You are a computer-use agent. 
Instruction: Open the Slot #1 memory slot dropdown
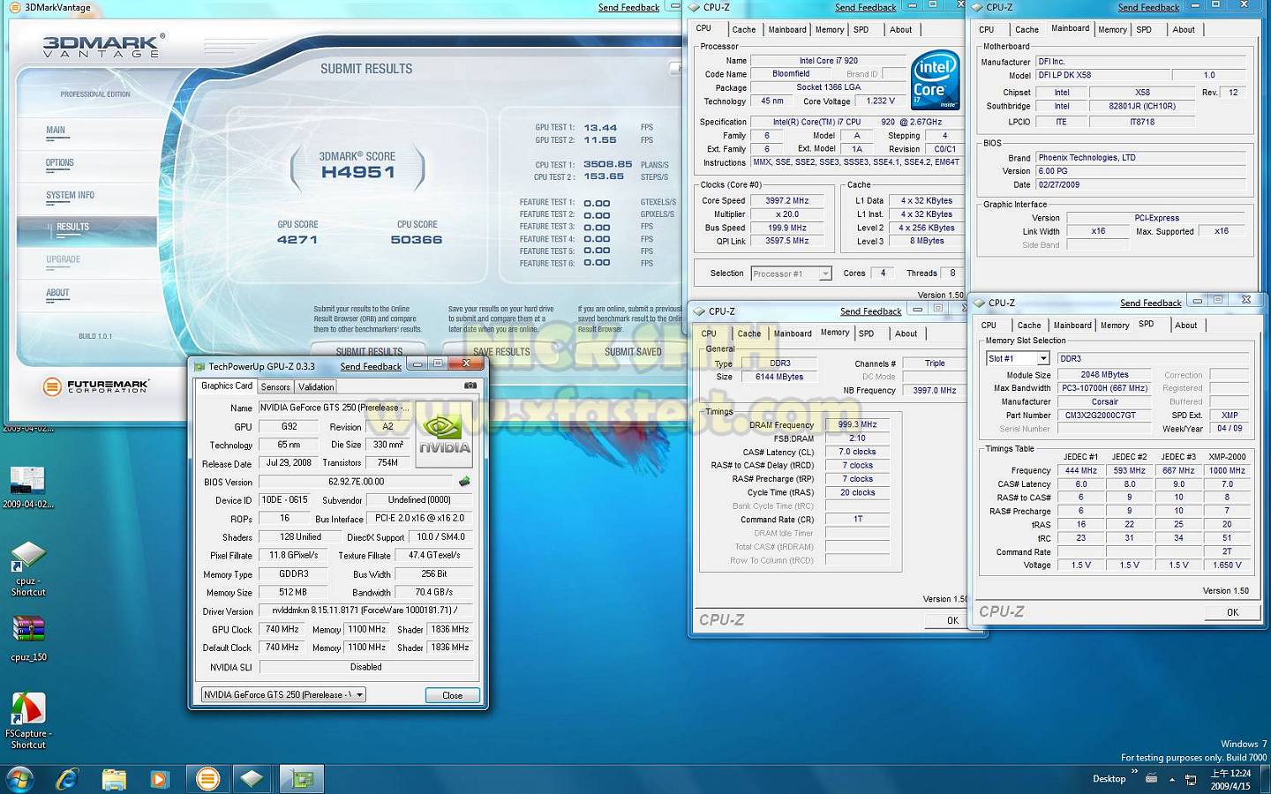click(x=1017, y=358)
